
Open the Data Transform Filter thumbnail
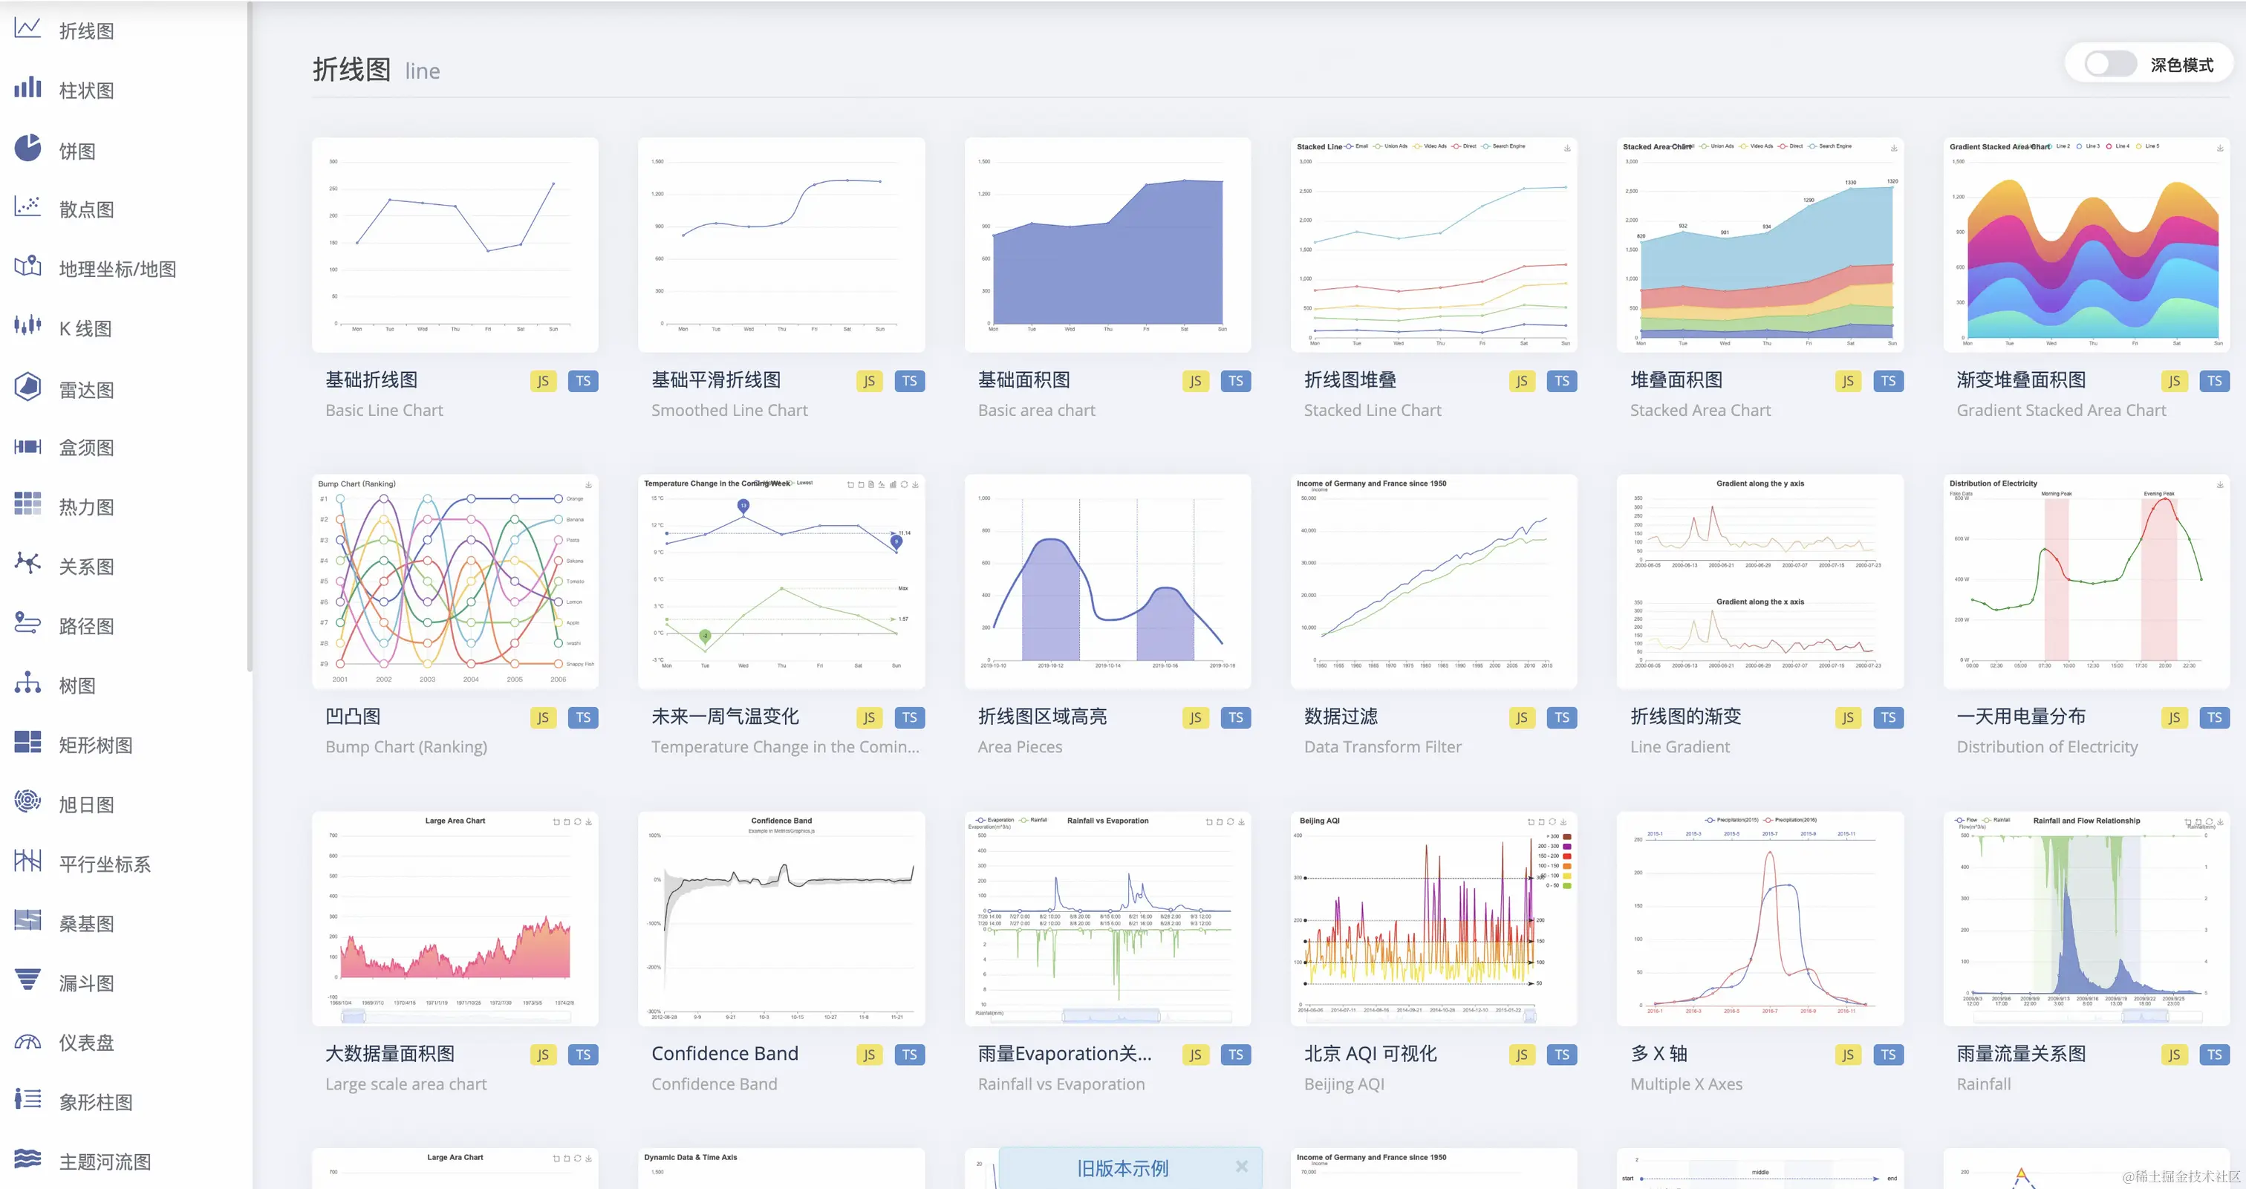pyautogui.click(x=1433, y=582)
